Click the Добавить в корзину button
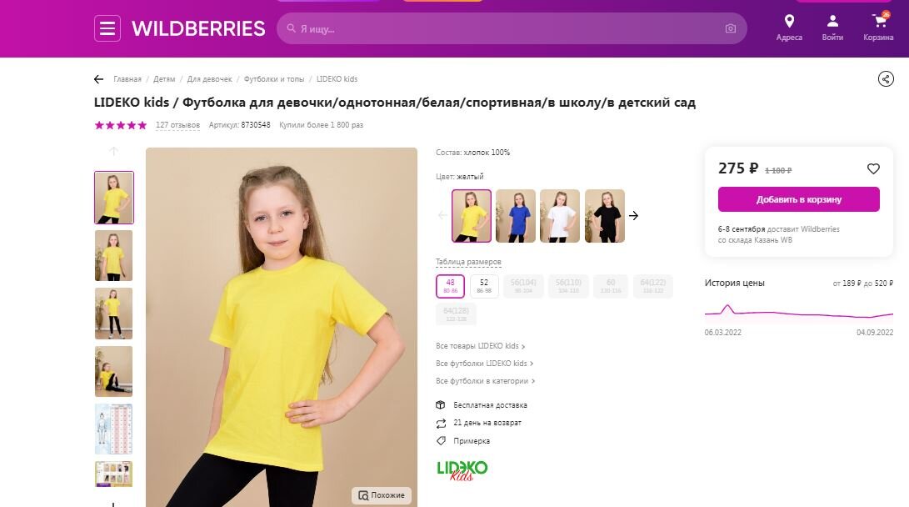 tap(798, 199)
